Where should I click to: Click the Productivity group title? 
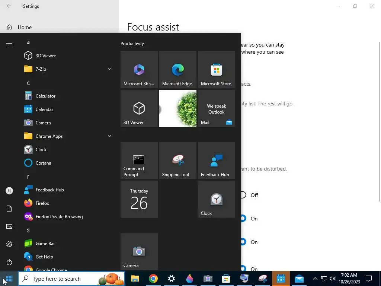pyautogui.click(x=132, y=44)
